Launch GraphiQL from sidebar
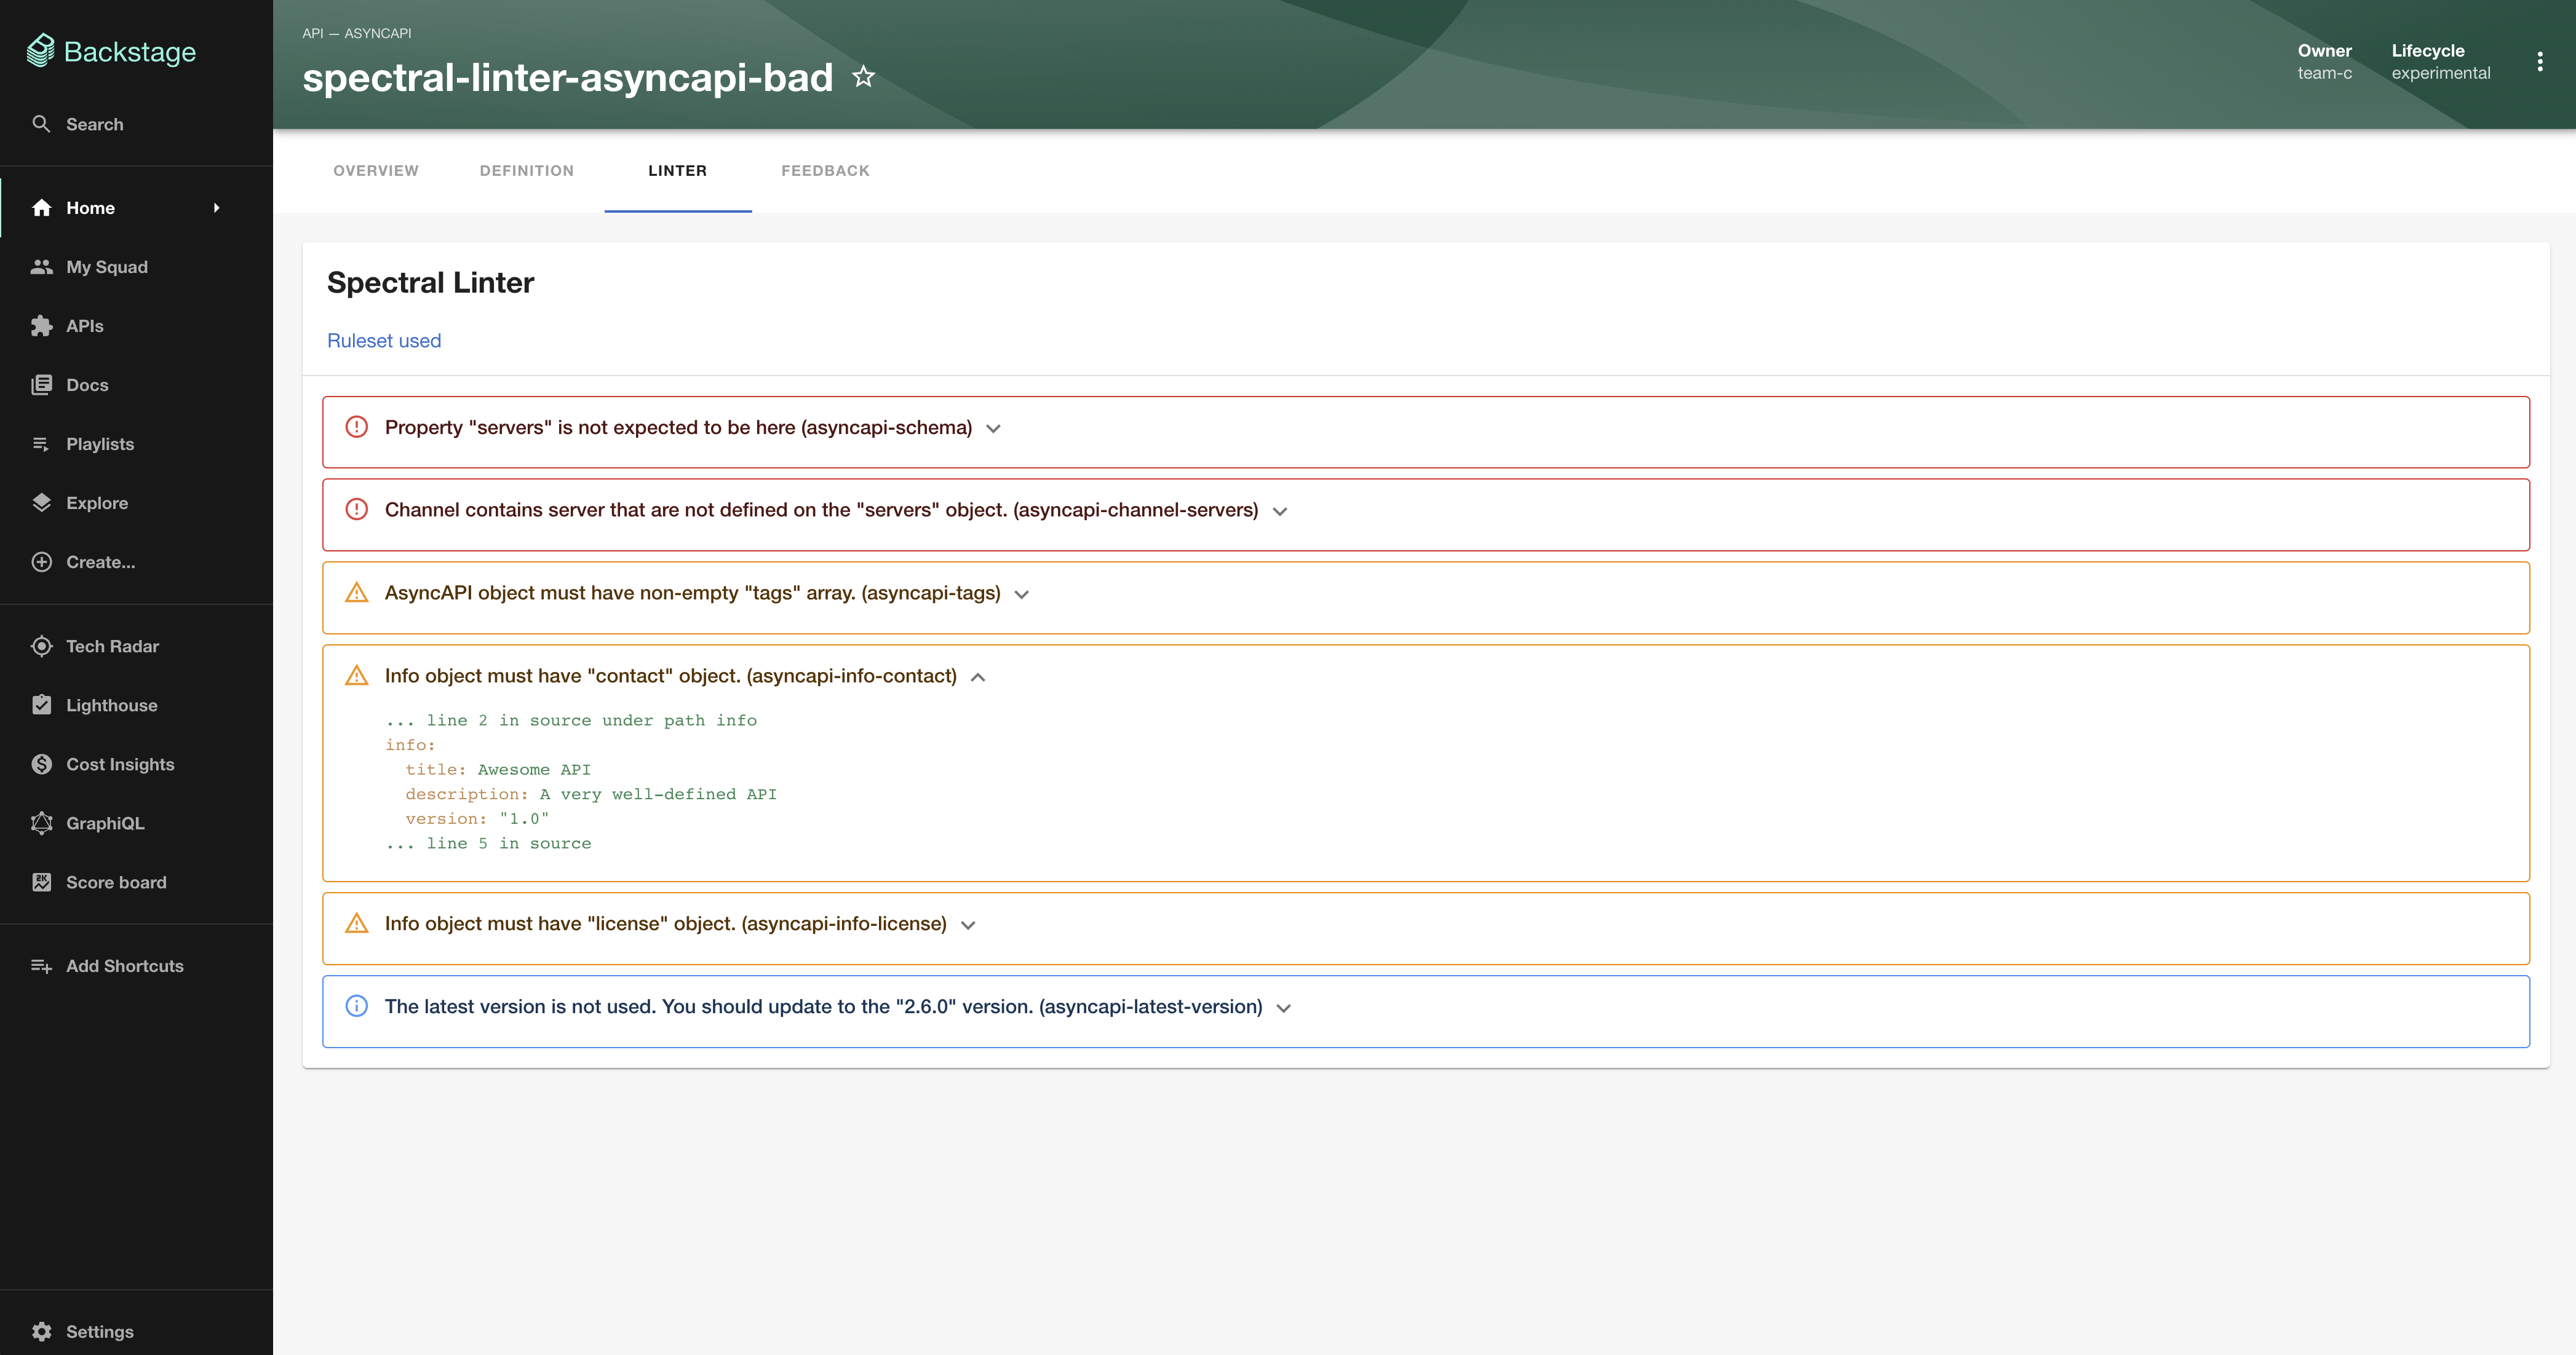The width and height of the screenshot is (2576, 1355). point(104,823)
